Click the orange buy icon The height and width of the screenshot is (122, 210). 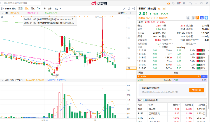point(197,18)
